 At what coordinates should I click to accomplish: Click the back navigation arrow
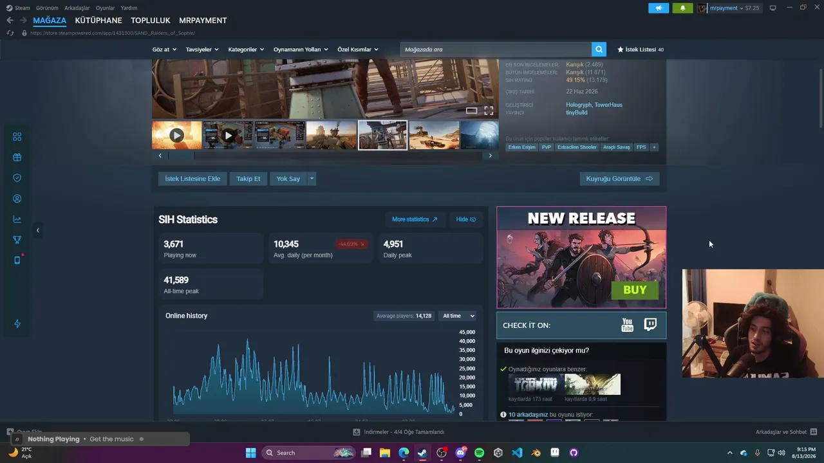pyautogui.click(x=10, y=21)
